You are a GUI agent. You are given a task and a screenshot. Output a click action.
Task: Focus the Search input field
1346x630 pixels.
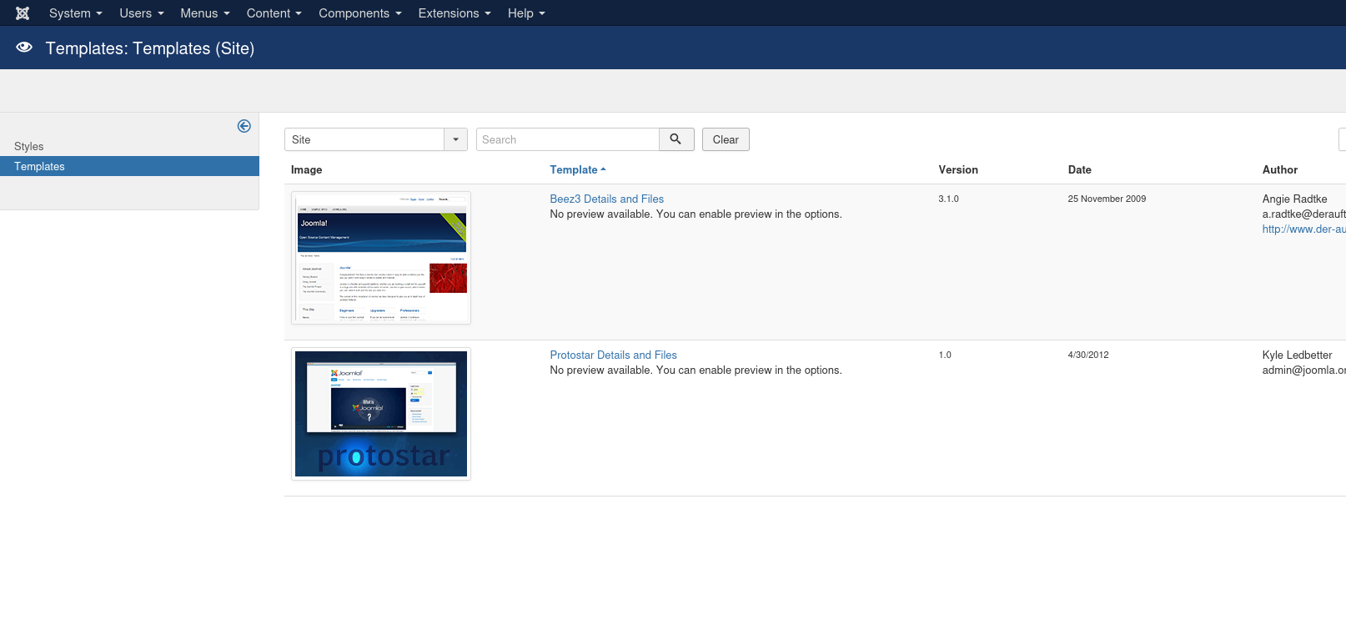[x=567, y=139]
